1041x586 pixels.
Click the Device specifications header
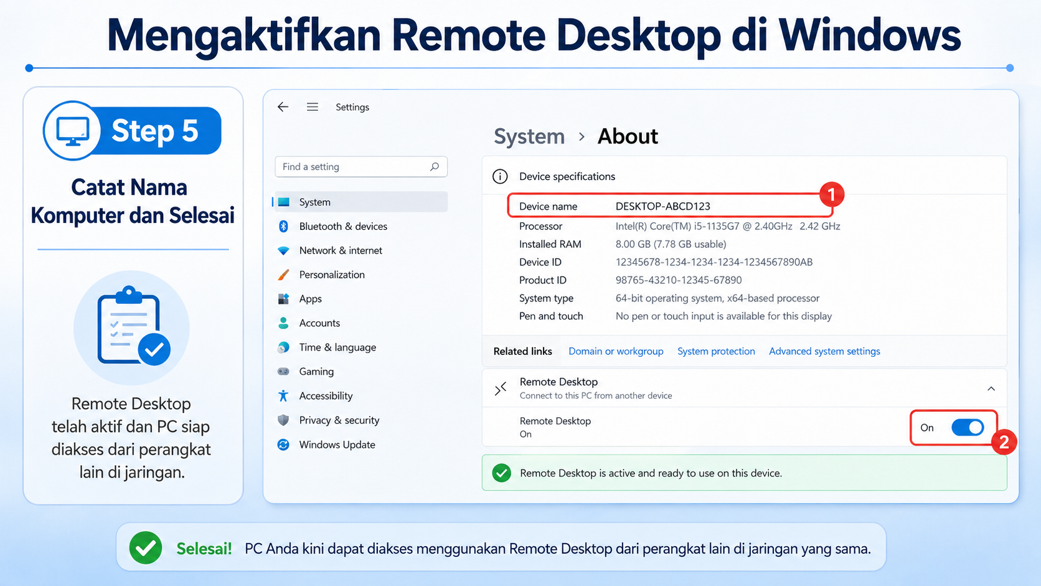567,176
